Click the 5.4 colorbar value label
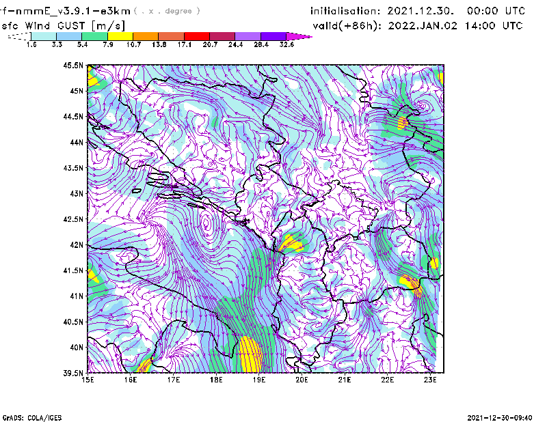 pyautogui.click(x=82, y=44)
